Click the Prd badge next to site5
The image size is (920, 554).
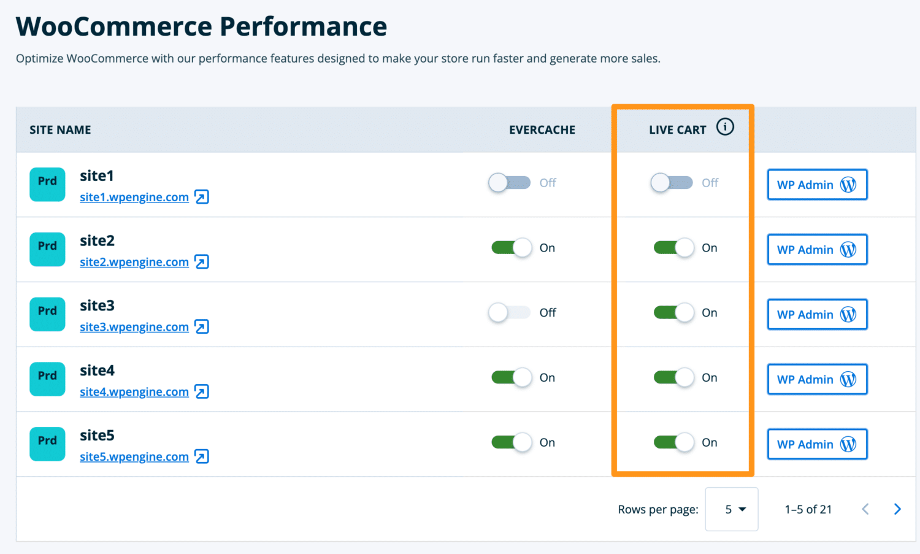click(x=47, y=444)
